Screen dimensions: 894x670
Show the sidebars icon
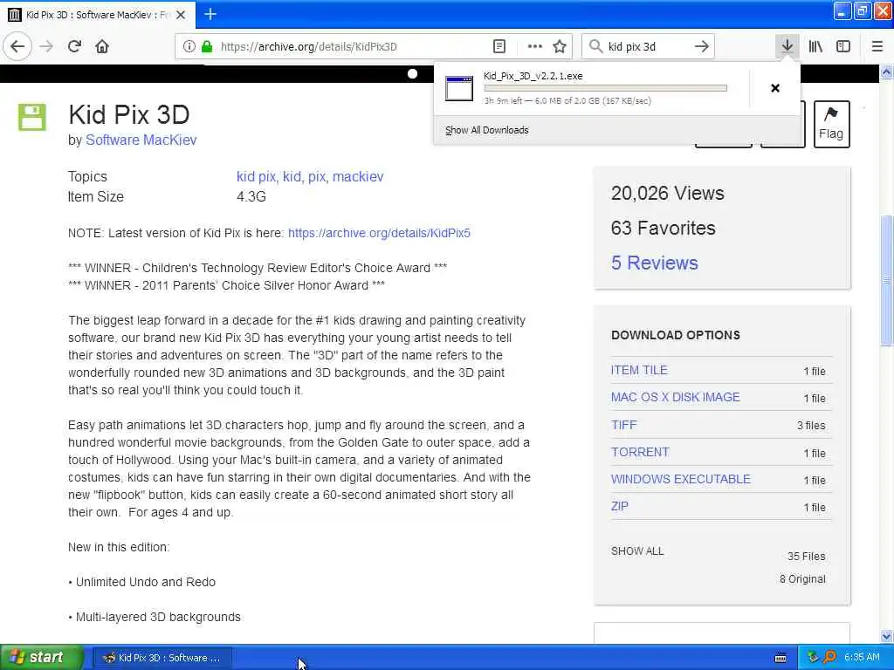pos(843,47)
